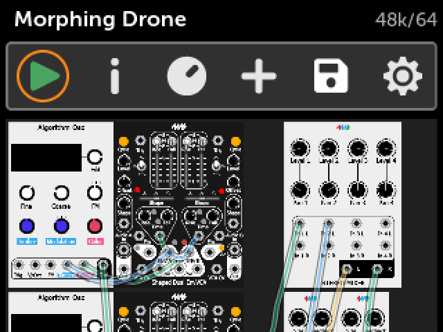Image resolution: width=443 pixels, height=332 pixels.
Task: Click right Trig jack on top EnvVCA
Action: tap(217, 140)
